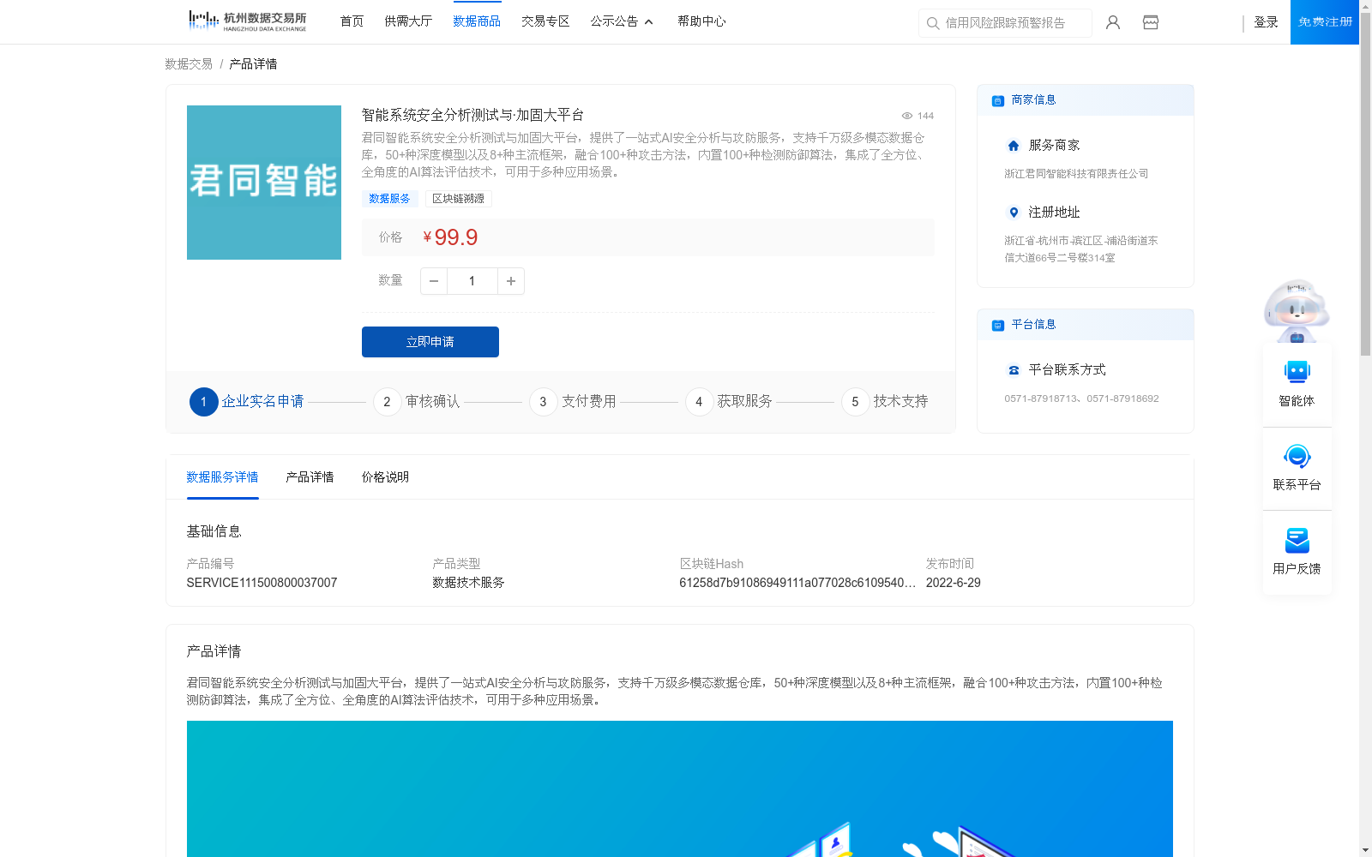Open 交易专区 navigation item

coord(545,21)
